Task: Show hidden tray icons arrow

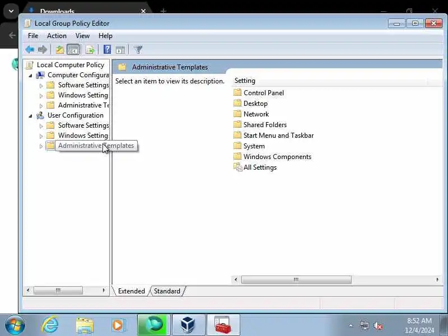Action: [351, 325]
